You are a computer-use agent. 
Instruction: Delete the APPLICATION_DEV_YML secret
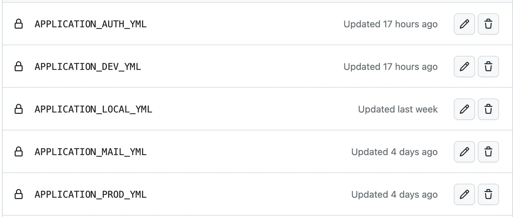[x=488, y=67]
